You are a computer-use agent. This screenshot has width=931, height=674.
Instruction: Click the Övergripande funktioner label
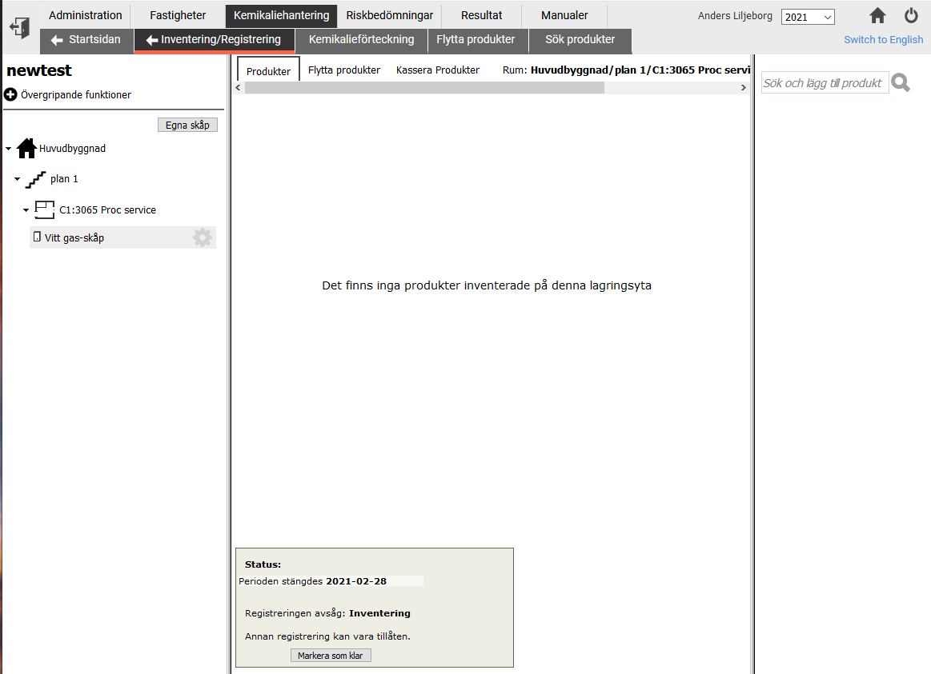point(76,95)
